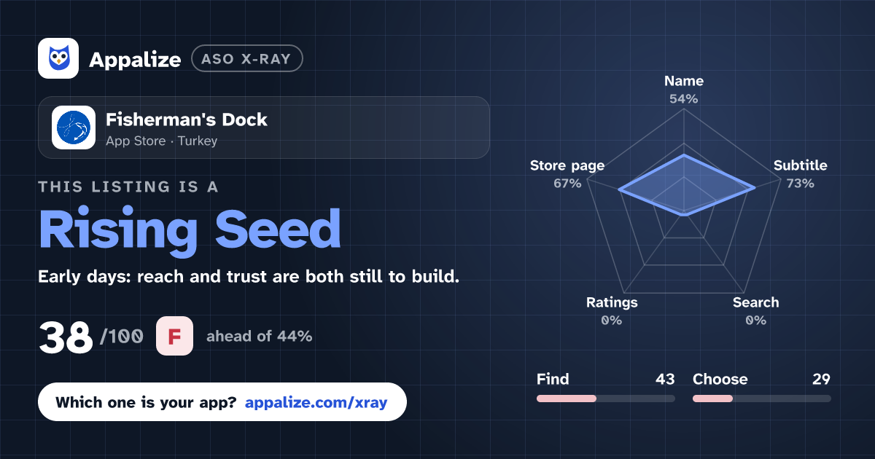Click the Appalize owl logo icon
The image size is (875, 459).
(58, 58)
